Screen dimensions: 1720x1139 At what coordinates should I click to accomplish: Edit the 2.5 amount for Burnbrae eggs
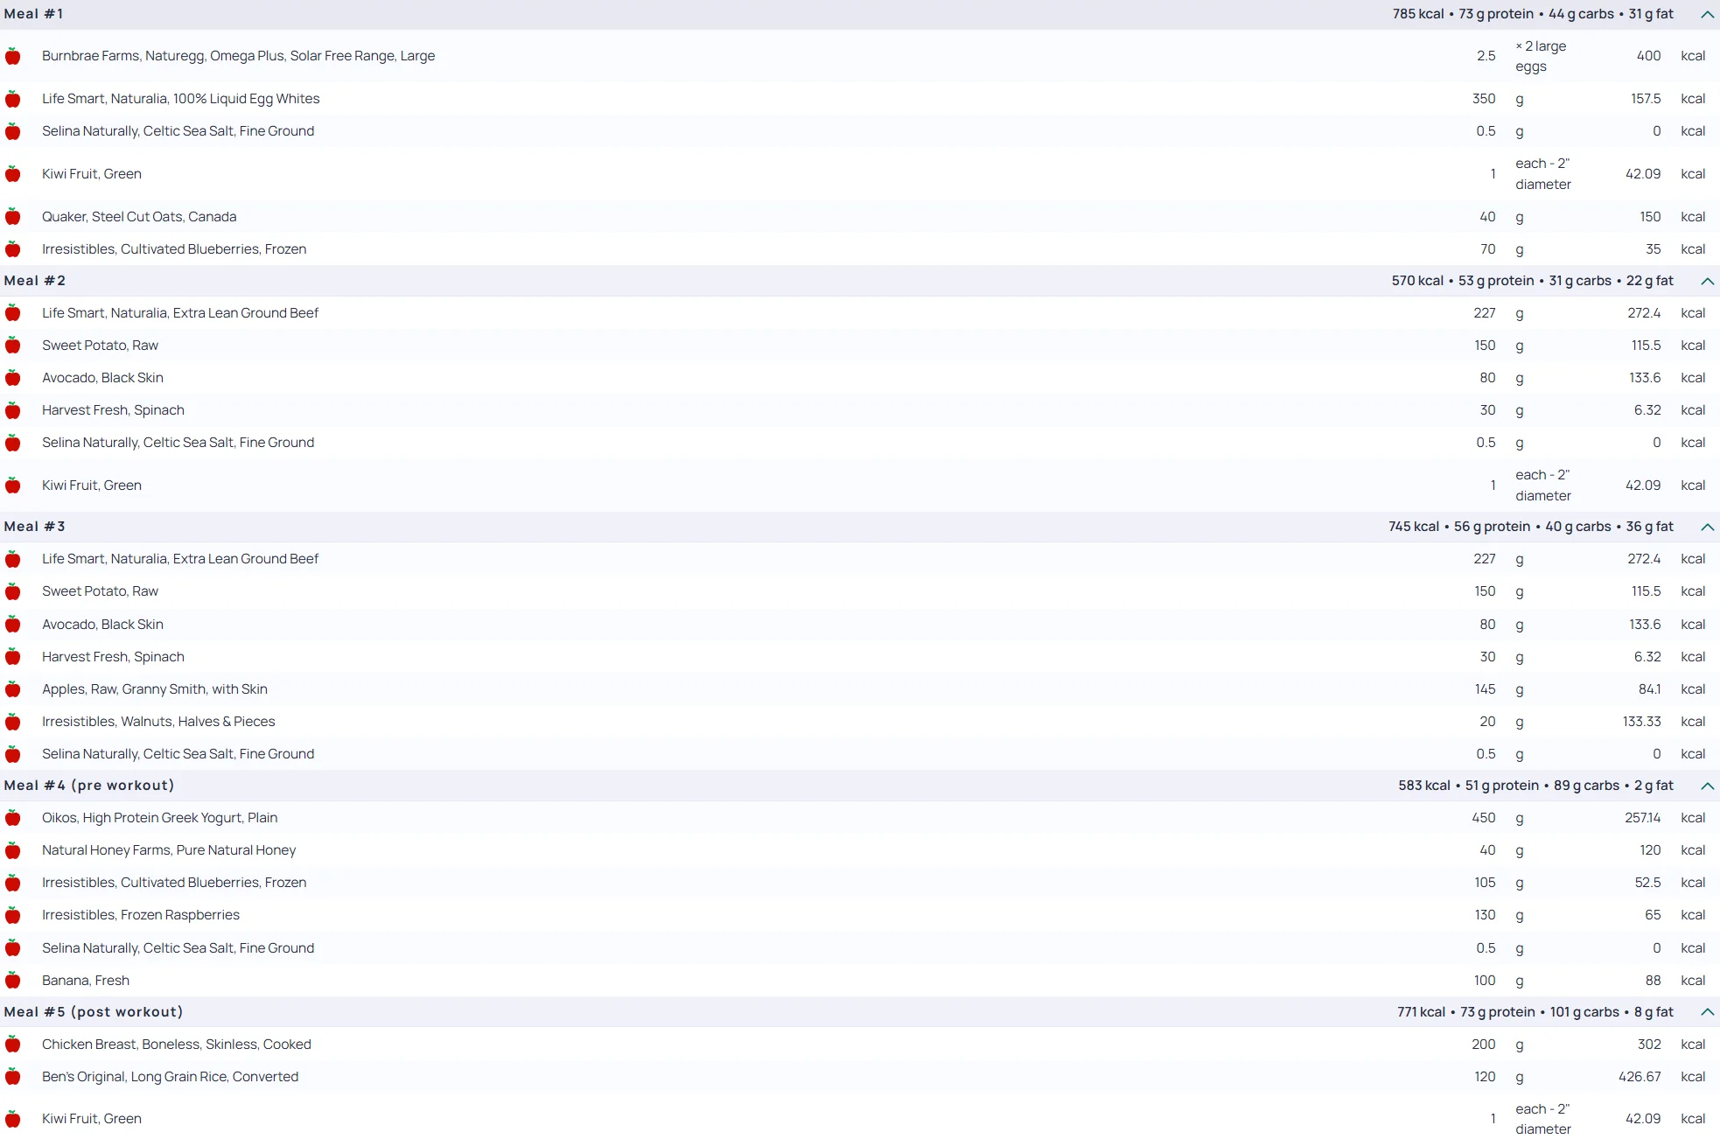click(1486, 56)
